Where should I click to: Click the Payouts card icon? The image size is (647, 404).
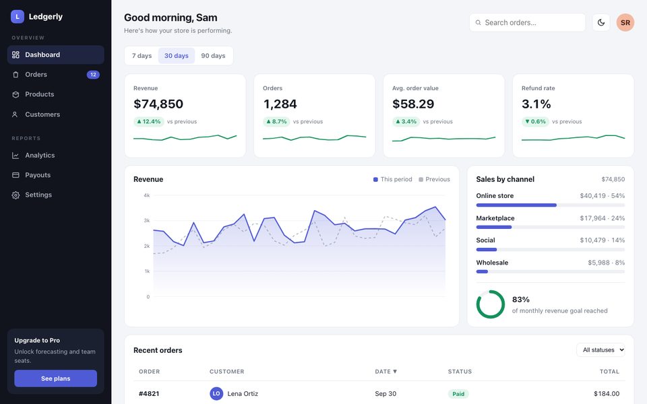pyautogui.click(x=16, y=175)
